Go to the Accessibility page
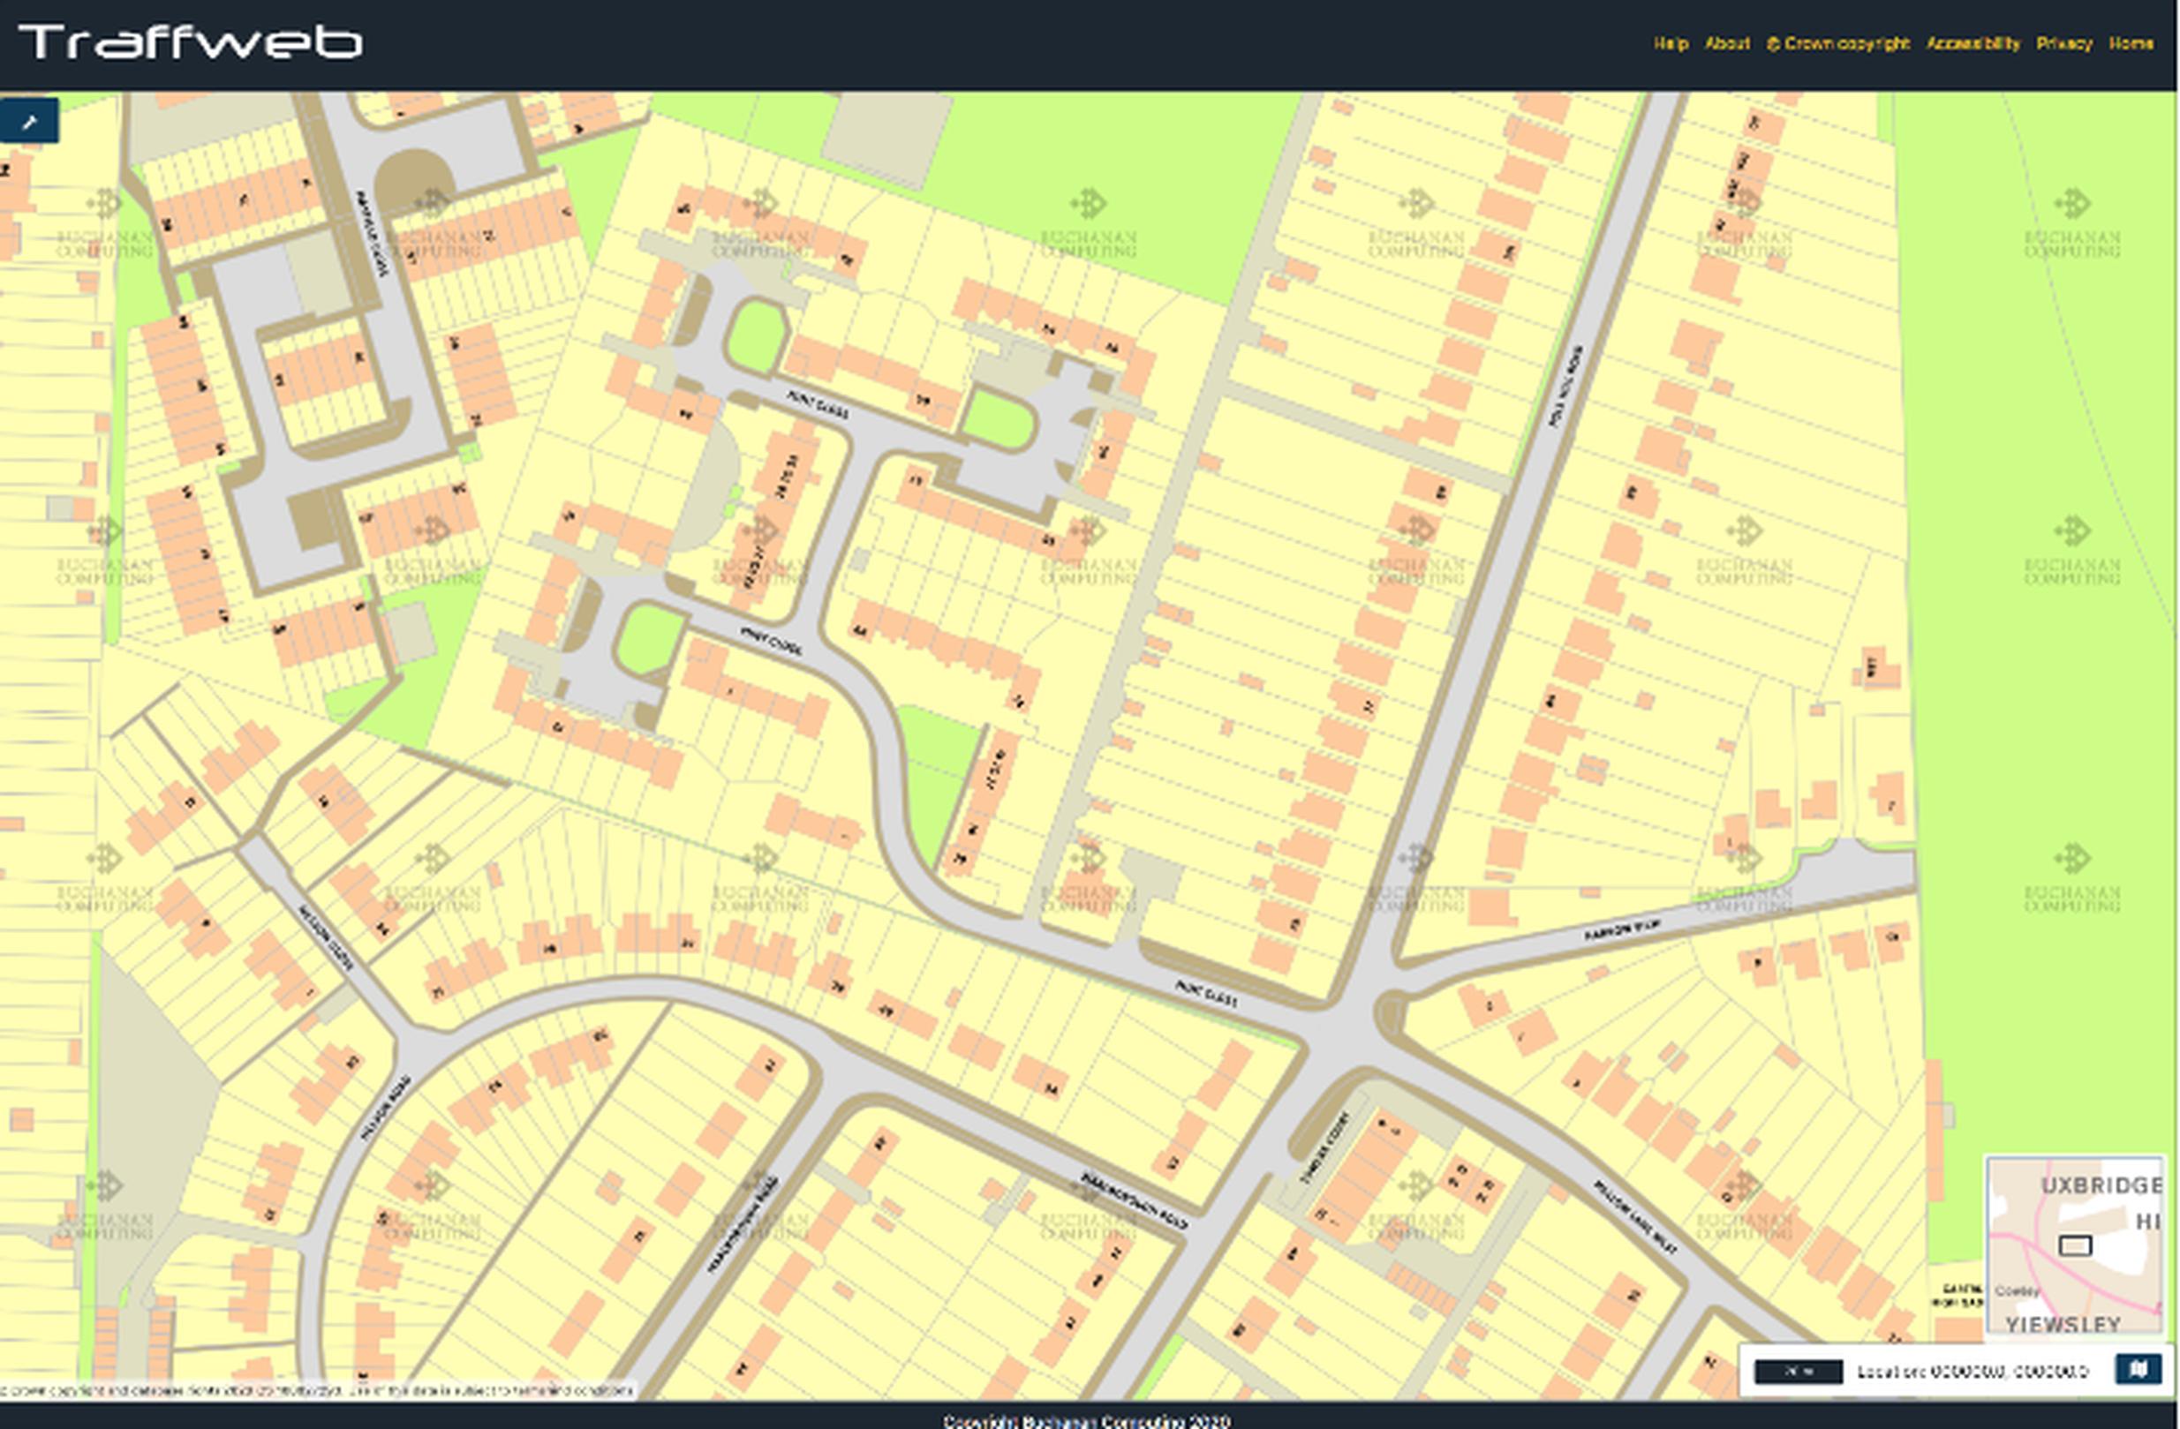This screenshot has height=1429, width=2180. [1973, 43]
